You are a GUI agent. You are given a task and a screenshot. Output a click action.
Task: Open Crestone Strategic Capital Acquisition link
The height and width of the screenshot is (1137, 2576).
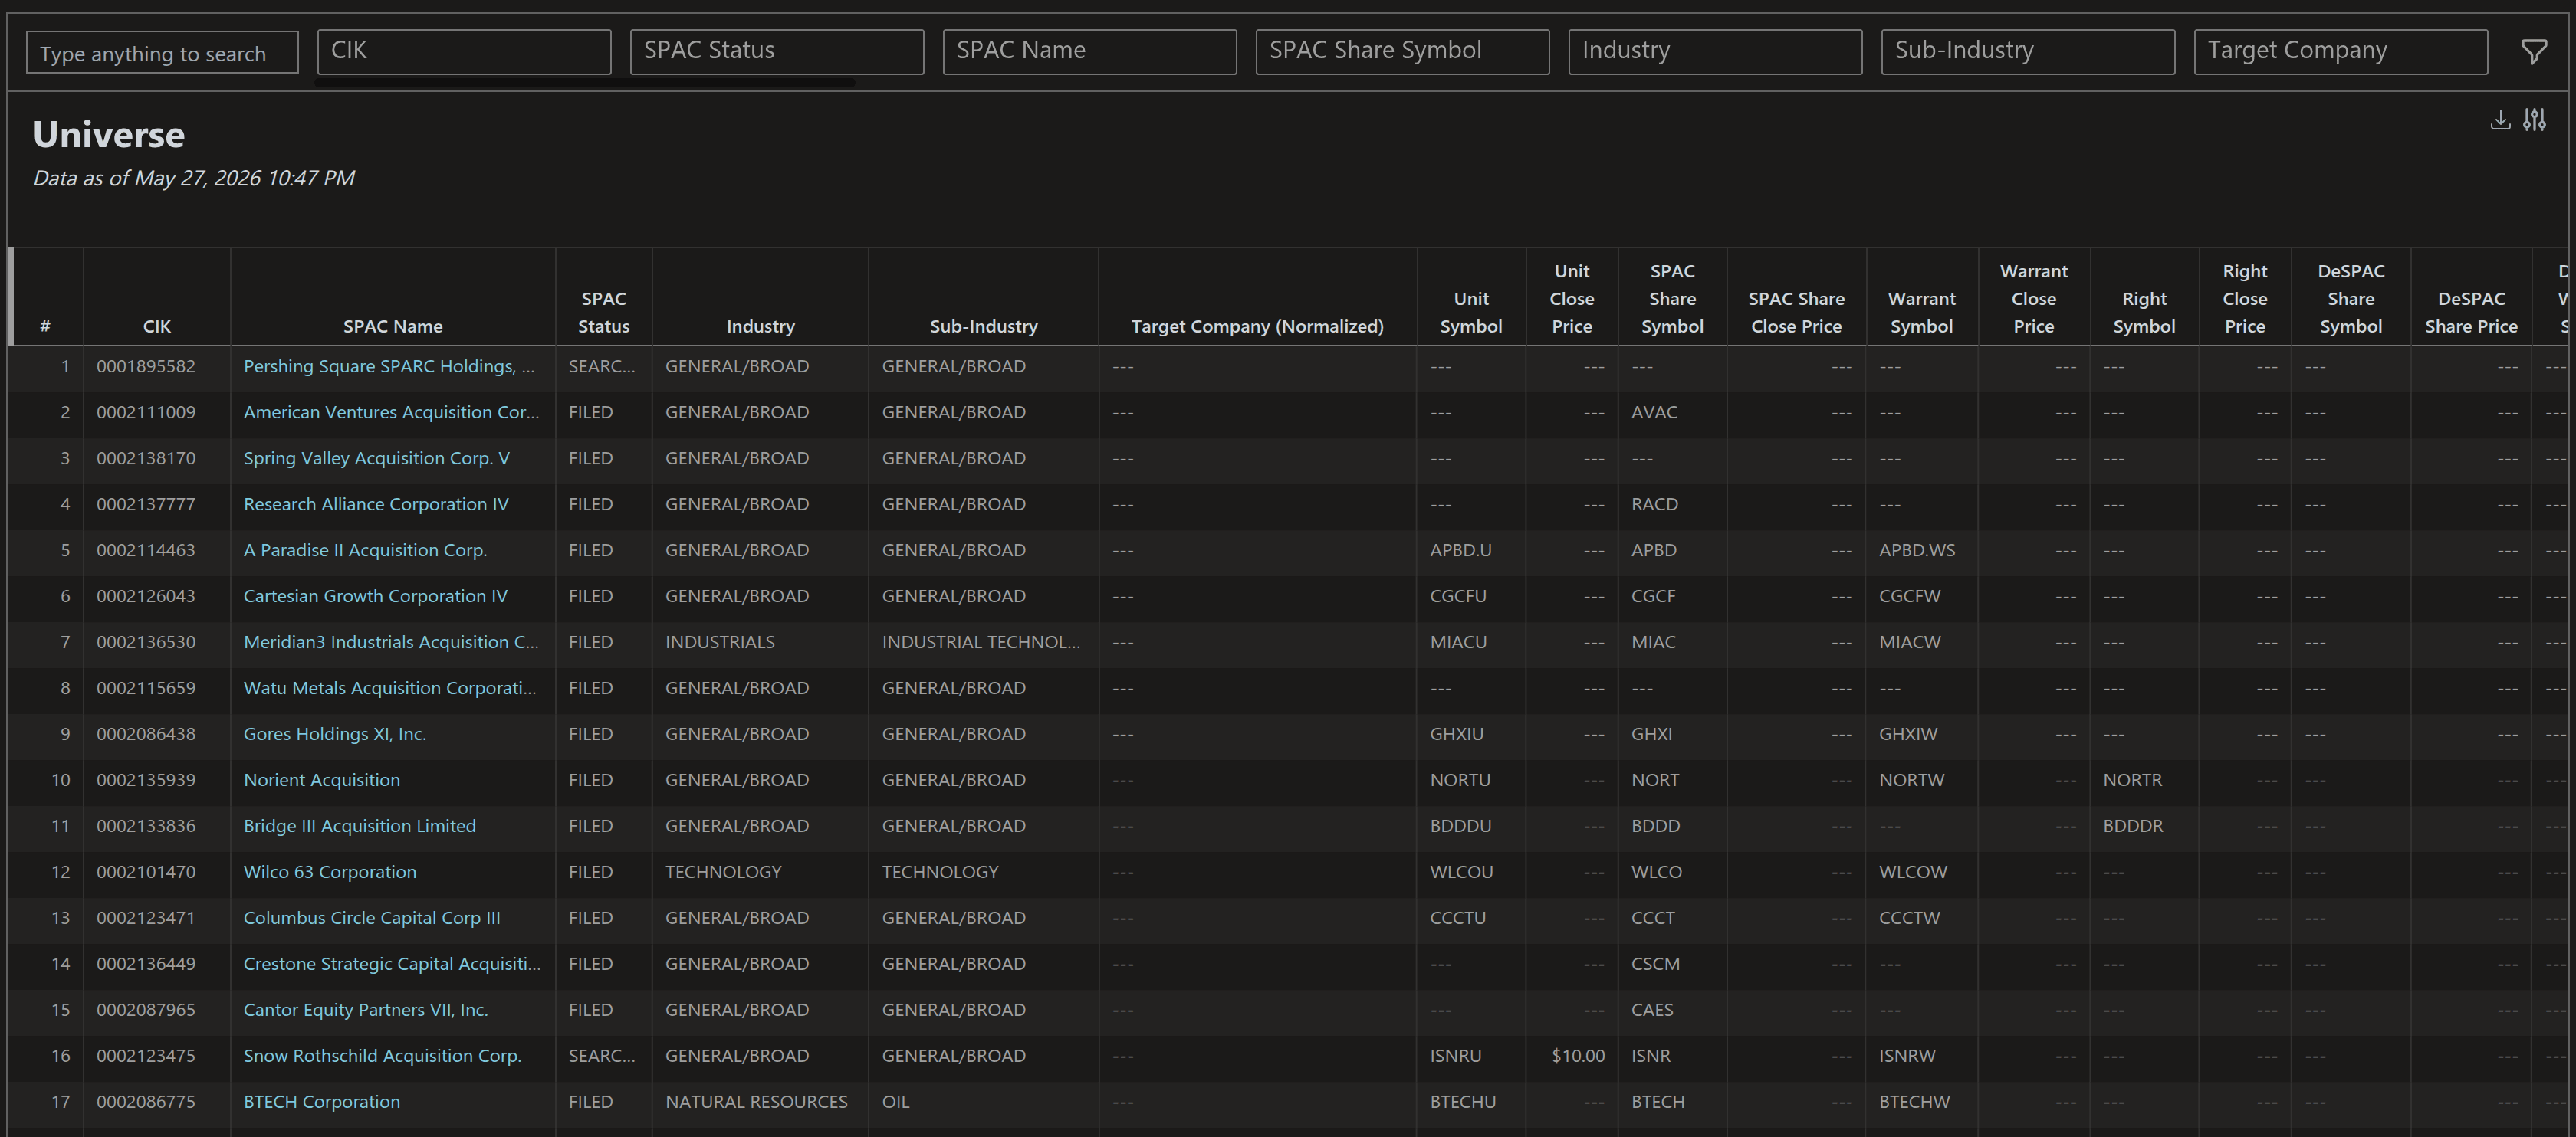coord(392,964)
